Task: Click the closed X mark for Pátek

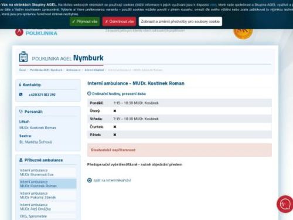Action: (115, 135)
